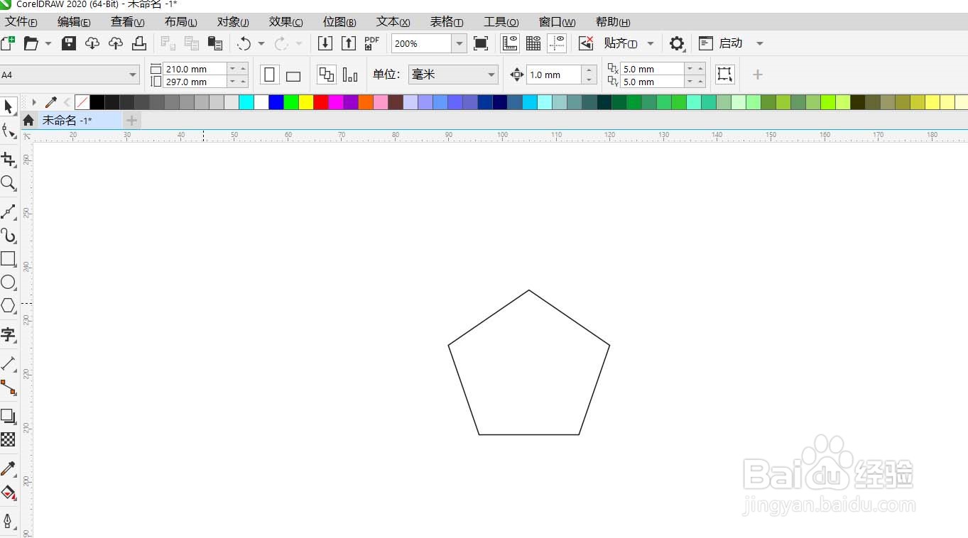Set page to landscape orientation

point(293,75)
